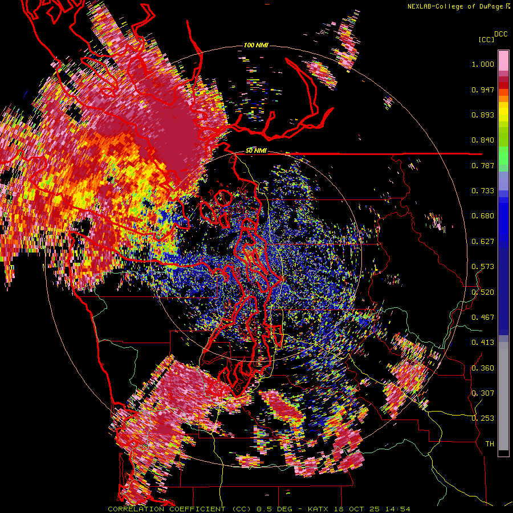513x513 pixels.
Task: Click the 14:54 time stamp
Action: click(398, 509)
